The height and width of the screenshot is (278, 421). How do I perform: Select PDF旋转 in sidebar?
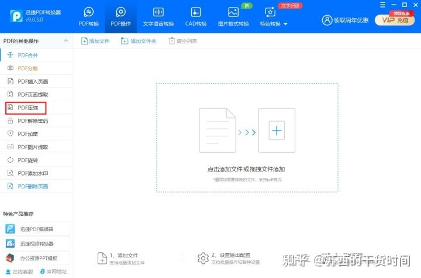[27, 160]
